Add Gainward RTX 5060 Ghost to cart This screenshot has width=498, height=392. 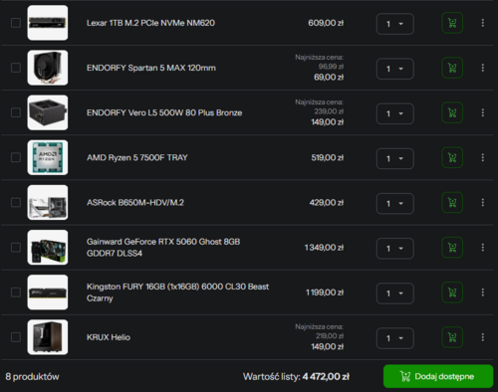452,248
